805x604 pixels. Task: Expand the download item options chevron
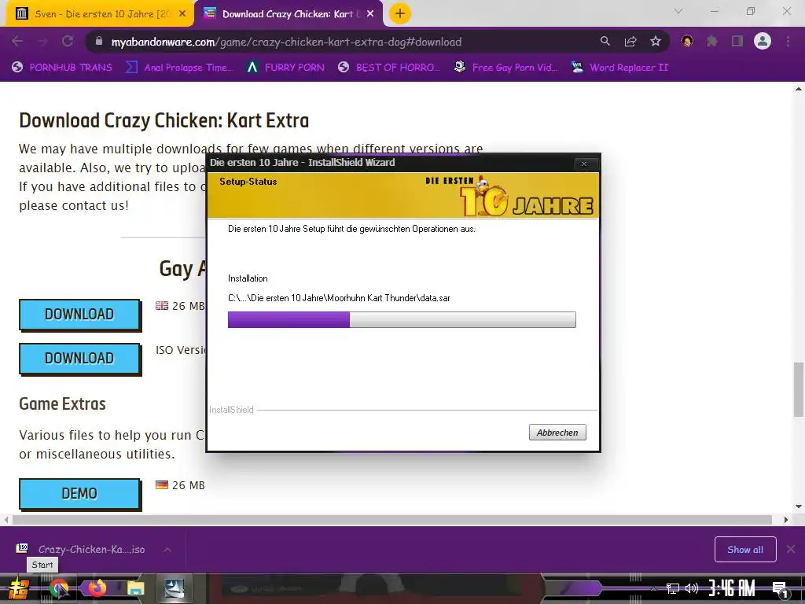pos(167,550)
